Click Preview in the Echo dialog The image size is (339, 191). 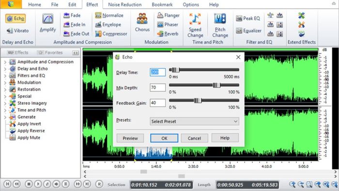click(130, 138)
